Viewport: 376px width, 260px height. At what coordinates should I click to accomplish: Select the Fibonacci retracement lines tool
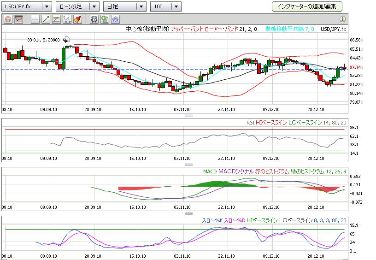coord(56,19)
